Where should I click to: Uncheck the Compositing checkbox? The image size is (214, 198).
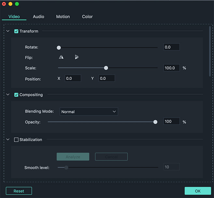(x=16, y=95)
